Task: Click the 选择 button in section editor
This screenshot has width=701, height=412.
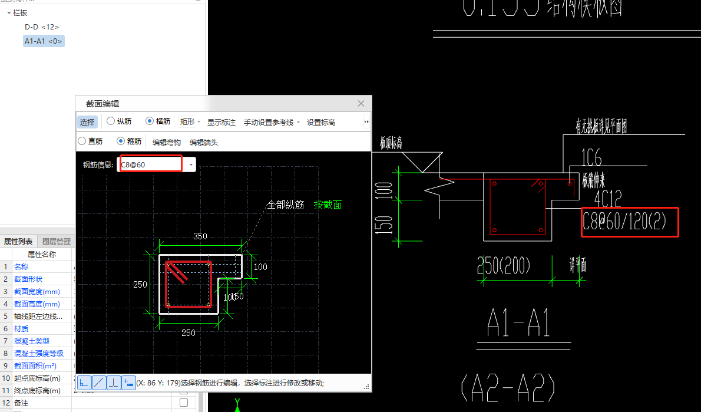Action: (87, 121)
